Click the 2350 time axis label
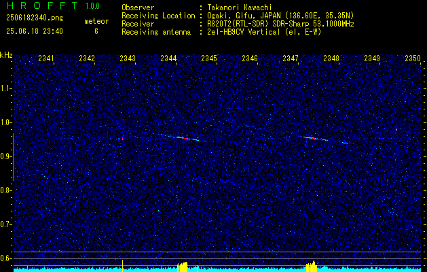This screenshot has width=427, height=272. pyautogui.click(x=413, y=58)
